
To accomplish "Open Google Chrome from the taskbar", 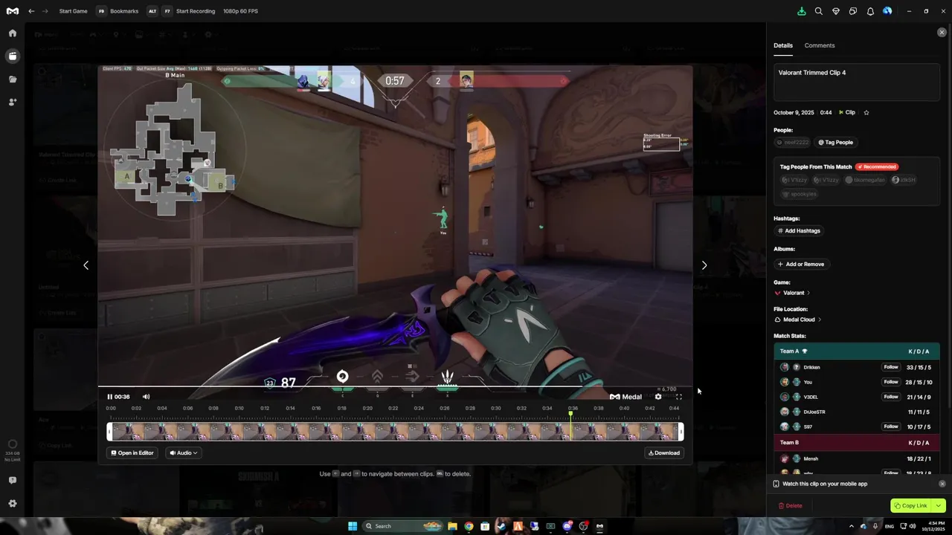I will pos(469,526).
